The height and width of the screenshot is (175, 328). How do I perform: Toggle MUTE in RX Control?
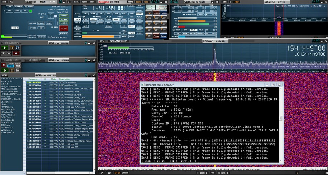click(78, 29)
